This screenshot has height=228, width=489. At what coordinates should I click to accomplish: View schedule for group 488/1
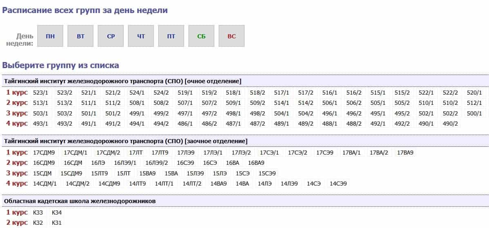[x=330, y=124]
